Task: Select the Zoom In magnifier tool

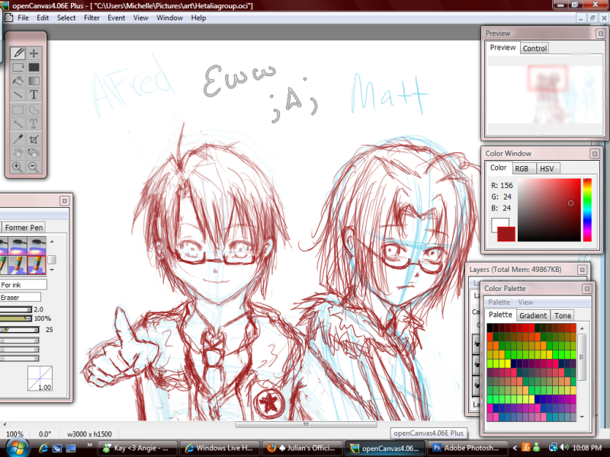Action: (18, 167)
